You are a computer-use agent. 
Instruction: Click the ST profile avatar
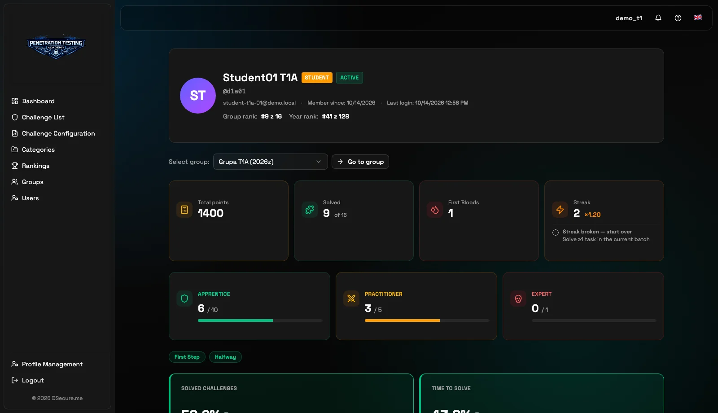pos(198,96)
